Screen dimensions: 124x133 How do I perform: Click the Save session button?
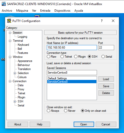click(x=106, y=86)
